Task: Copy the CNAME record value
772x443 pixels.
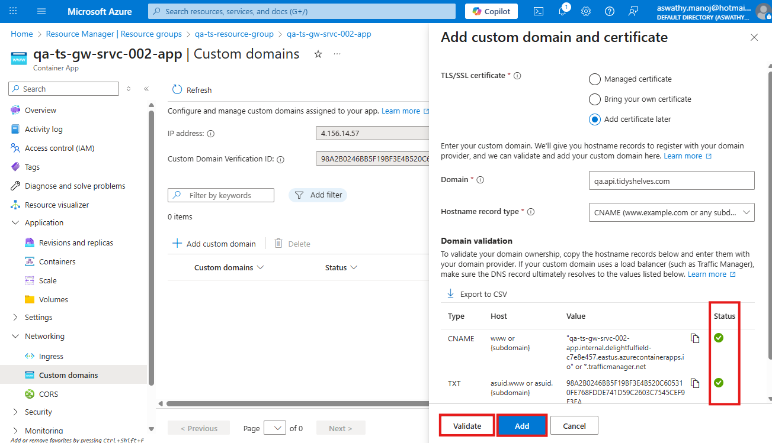Action: coord(695,338)
